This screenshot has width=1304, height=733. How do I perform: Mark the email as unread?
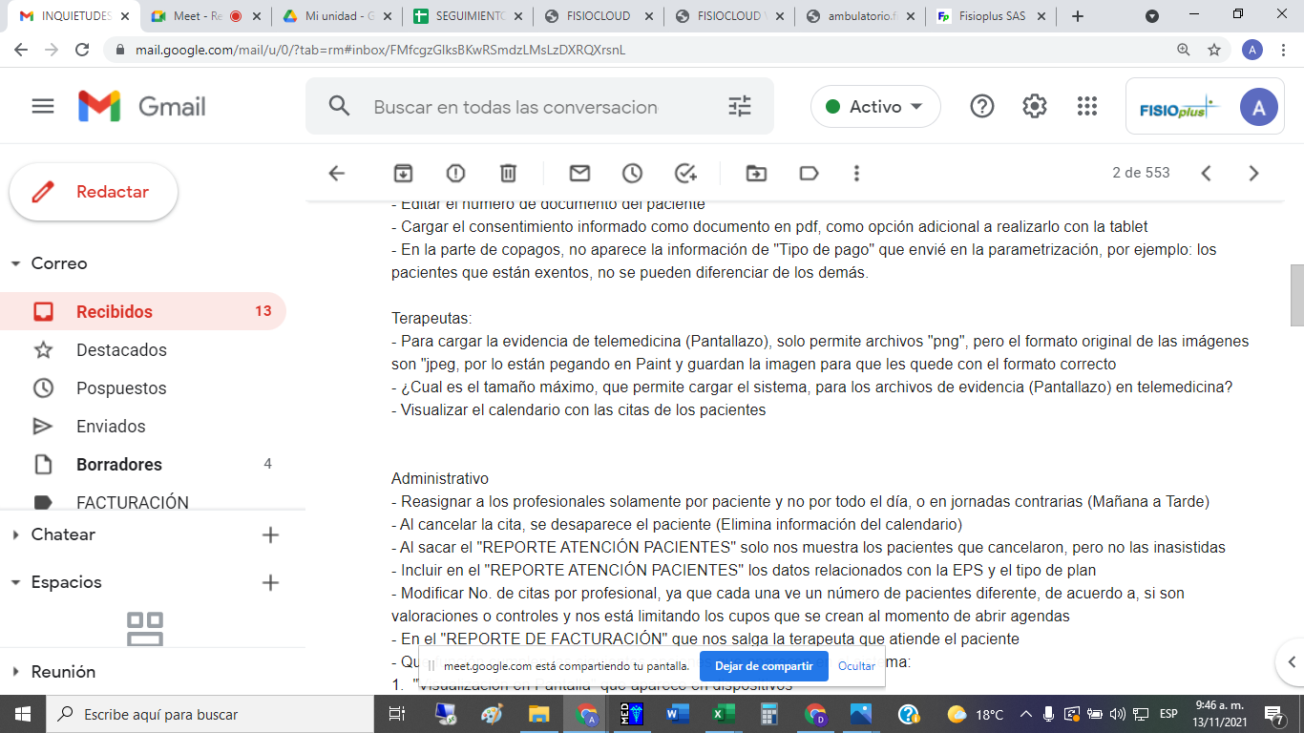pos(579,173)
